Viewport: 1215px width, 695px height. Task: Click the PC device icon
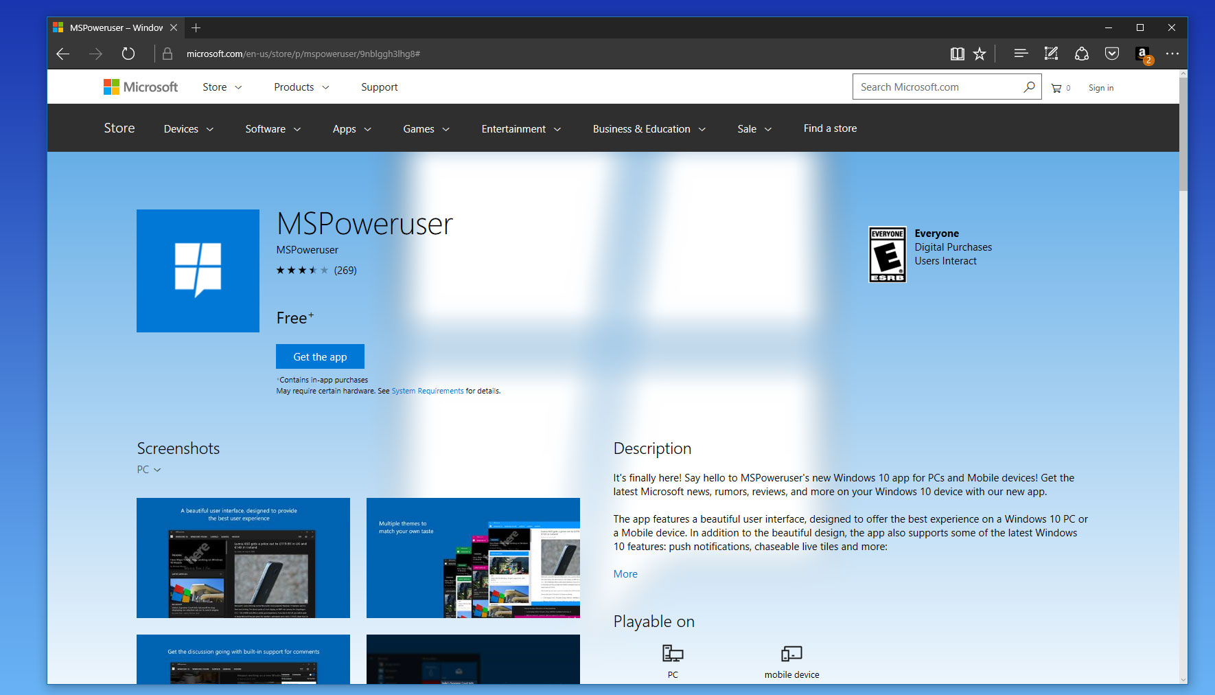[x=673, y=653]
